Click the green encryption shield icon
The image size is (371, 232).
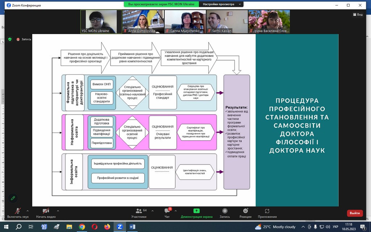click(10, 39)
